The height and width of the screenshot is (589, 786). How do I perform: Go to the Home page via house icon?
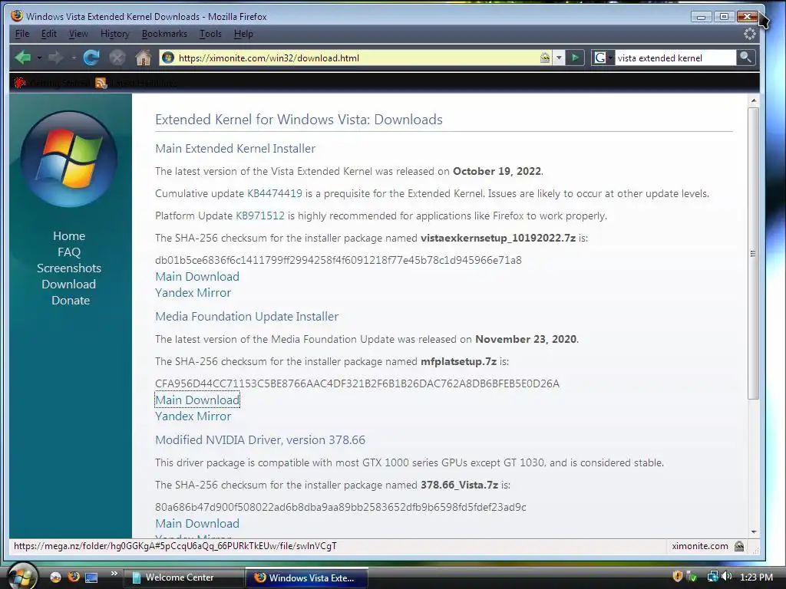point(144,58)
